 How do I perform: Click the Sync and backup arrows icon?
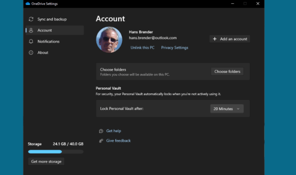click(x=31, y=19)
